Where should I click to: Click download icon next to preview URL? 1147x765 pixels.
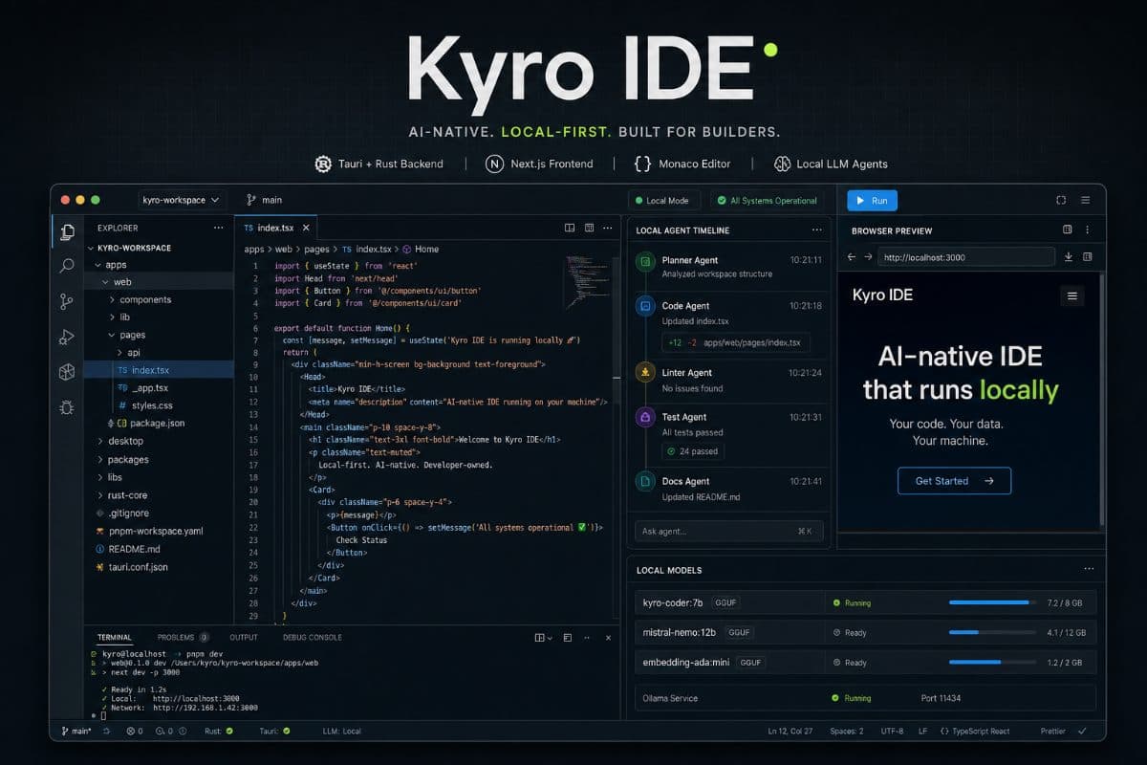(1069, 257)
